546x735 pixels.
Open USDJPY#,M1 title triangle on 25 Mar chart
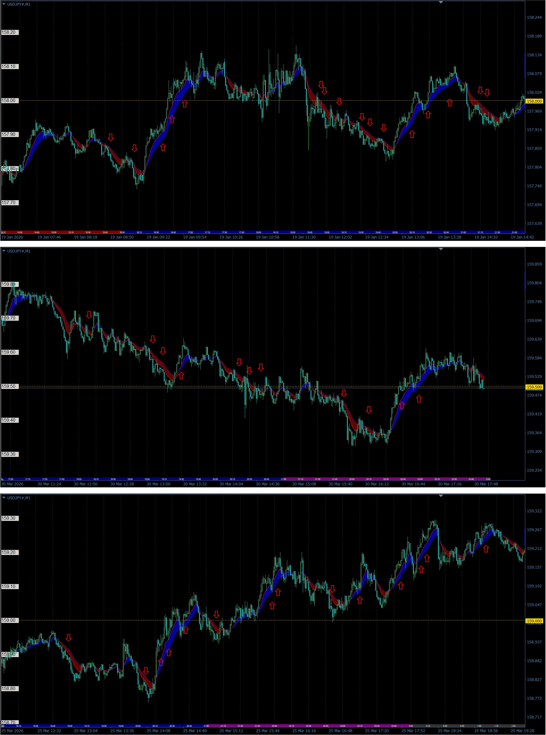4,498
